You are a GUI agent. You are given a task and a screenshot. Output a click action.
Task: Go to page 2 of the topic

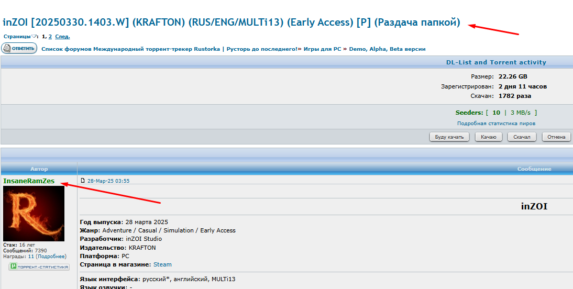(50, 37)
